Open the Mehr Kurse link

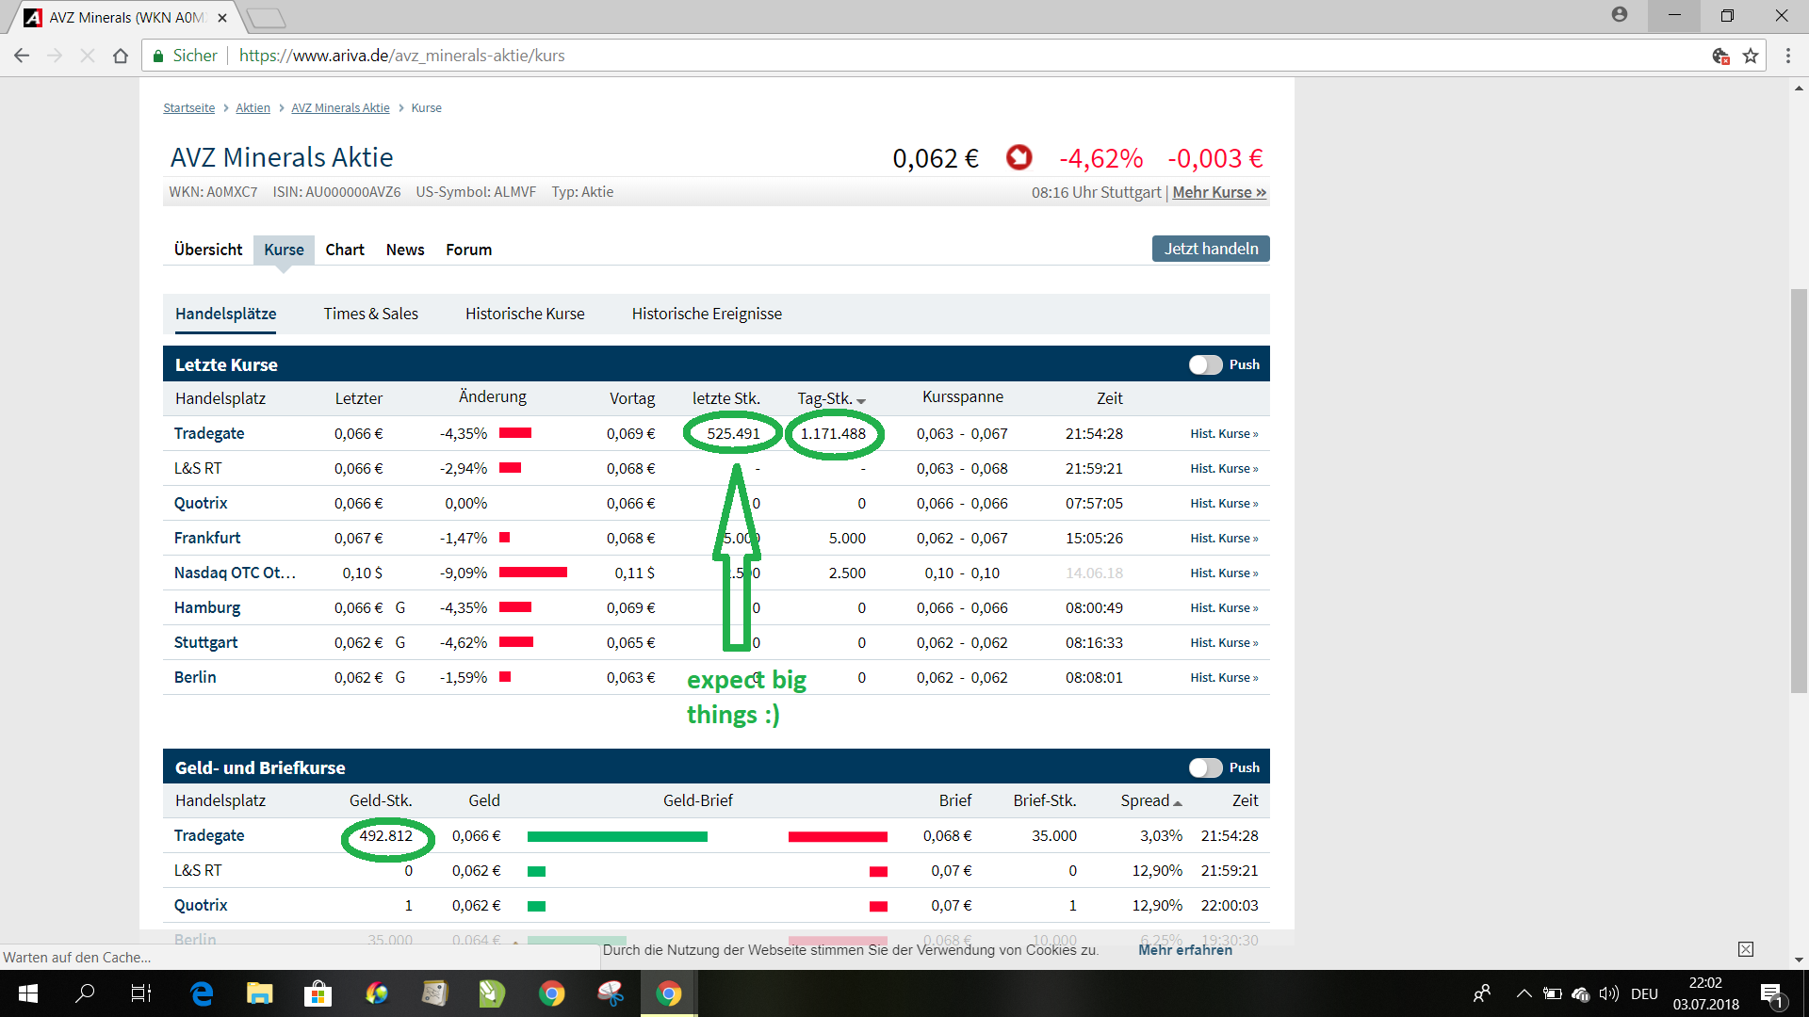coord(1219,192)
